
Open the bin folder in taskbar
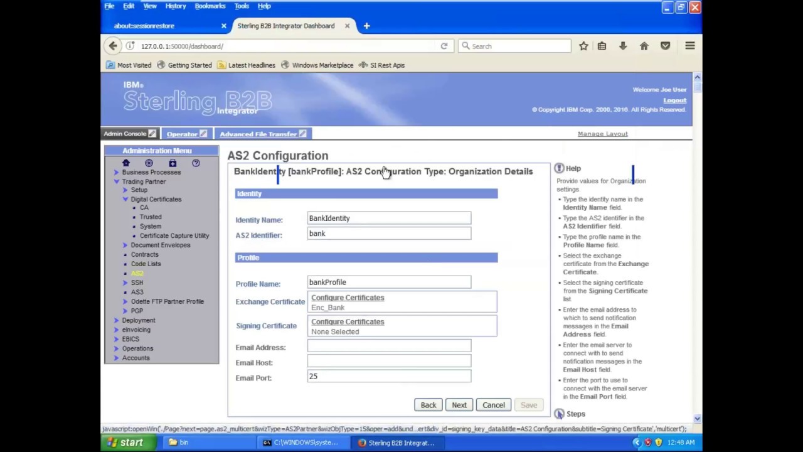[210, 443]
